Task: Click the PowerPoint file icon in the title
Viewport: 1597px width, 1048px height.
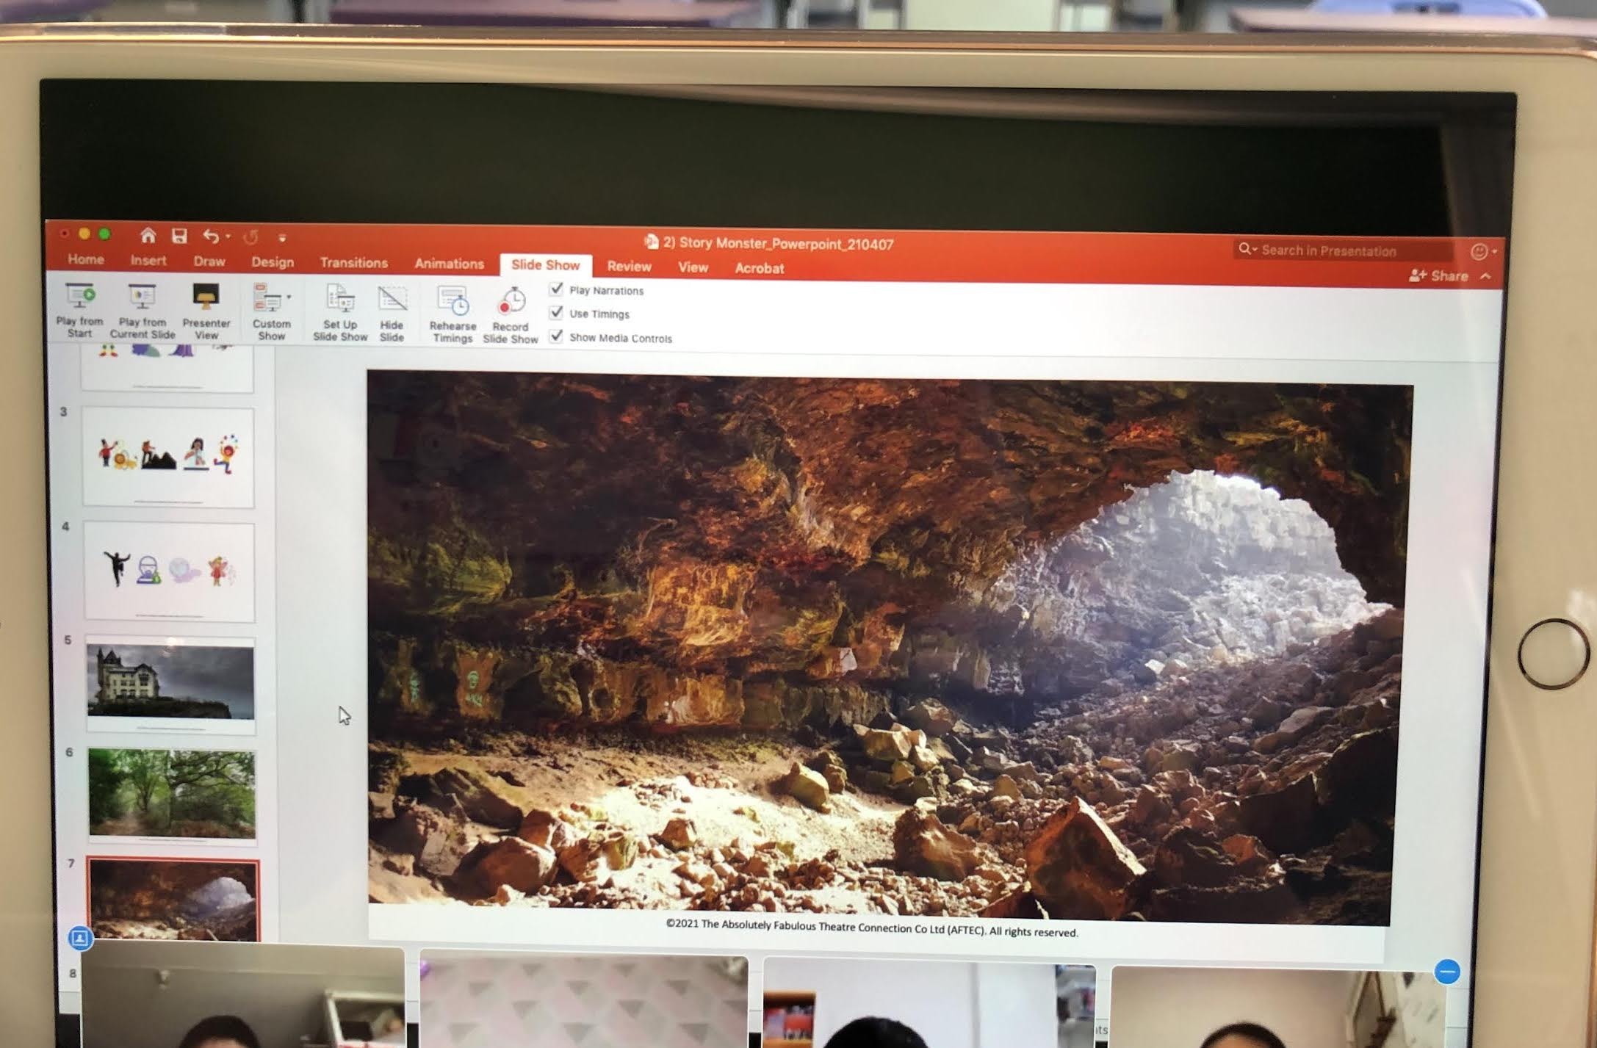Action: pos(651,242)
